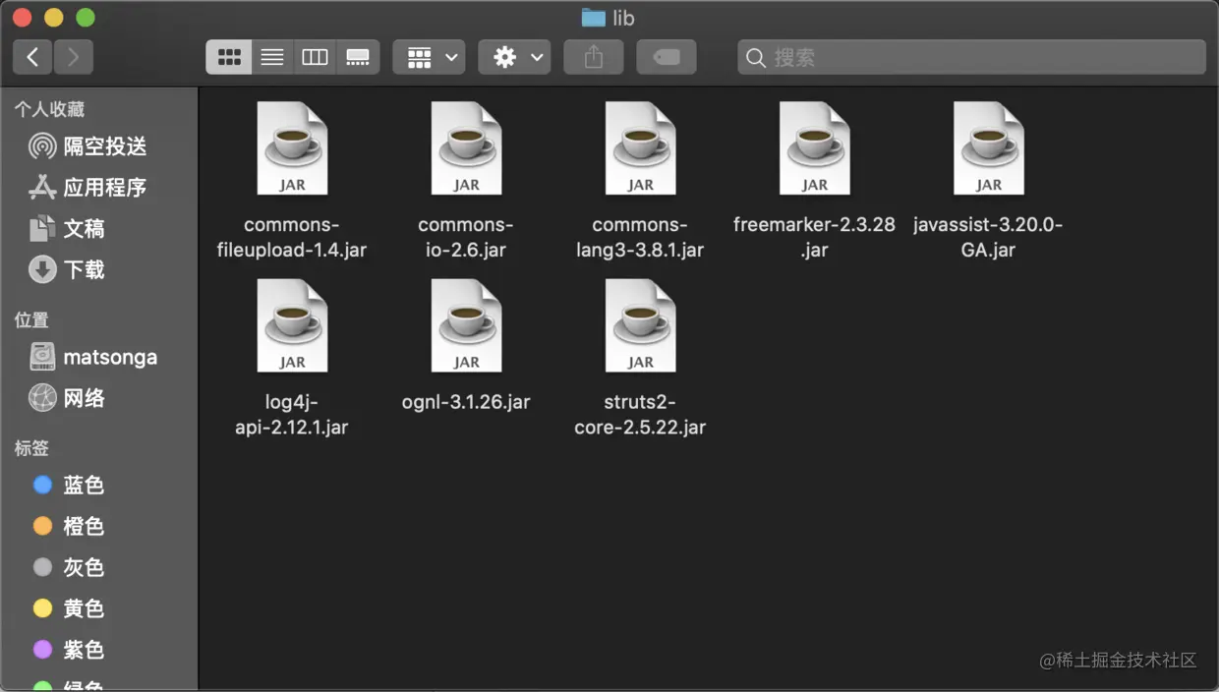Click the struts2-core-2.5.22.jar file name
This screenshot has width=1219, height=692.
(x=640, y=414)
